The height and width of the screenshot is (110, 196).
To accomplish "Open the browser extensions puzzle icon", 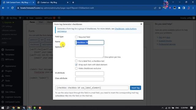I will point(179,8).
